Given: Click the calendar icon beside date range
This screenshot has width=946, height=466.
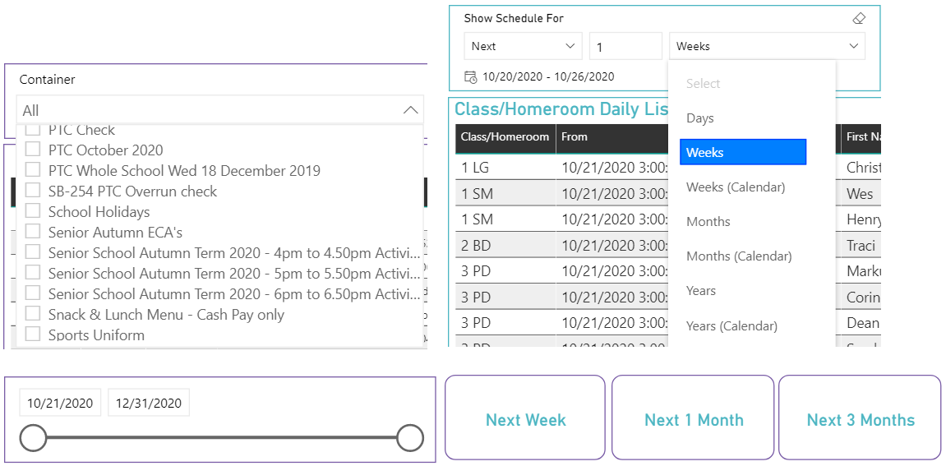Looking at the screenshot, I should click(471, 76).
